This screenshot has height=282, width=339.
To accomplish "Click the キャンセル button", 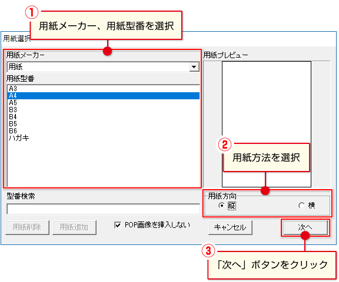I will [x=230, y=227].
